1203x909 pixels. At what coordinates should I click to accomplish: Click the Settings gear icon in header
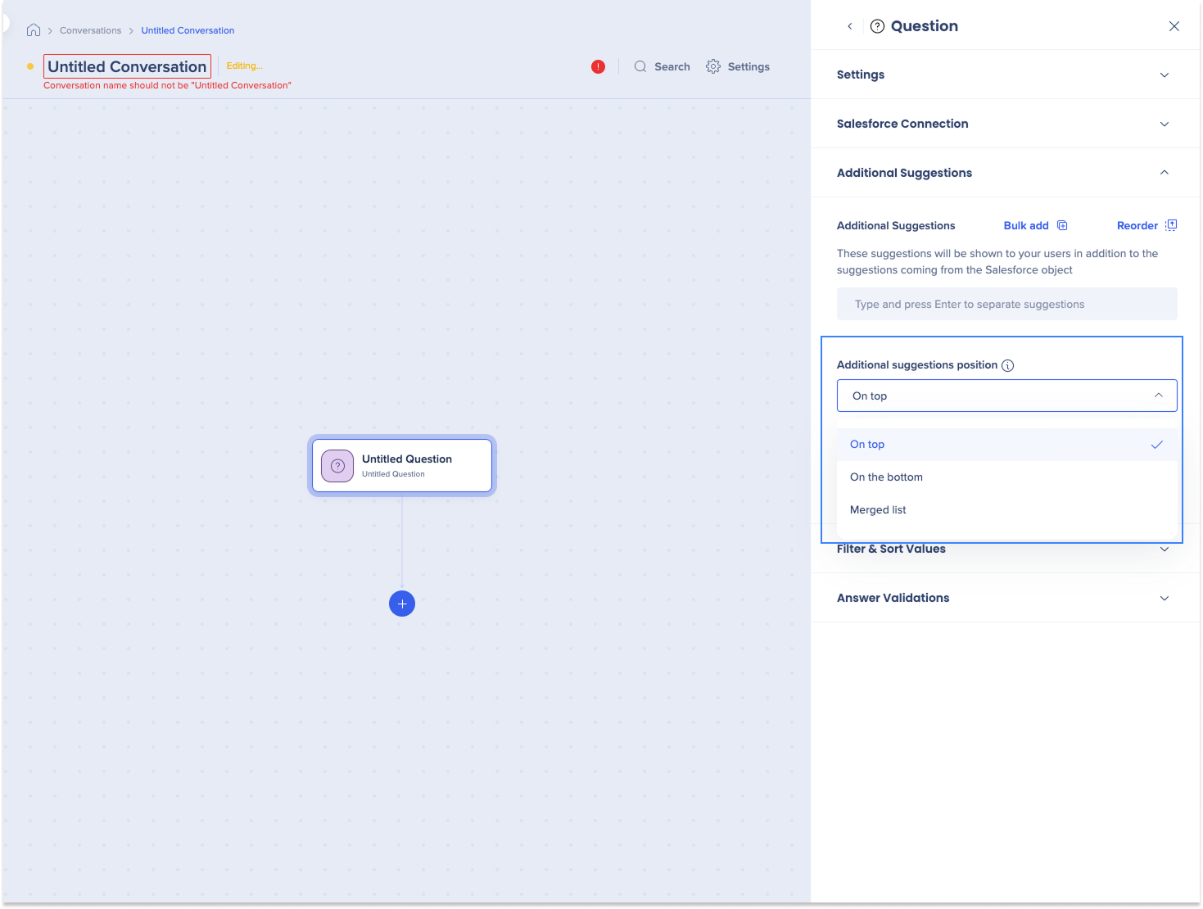coord(713,66)
